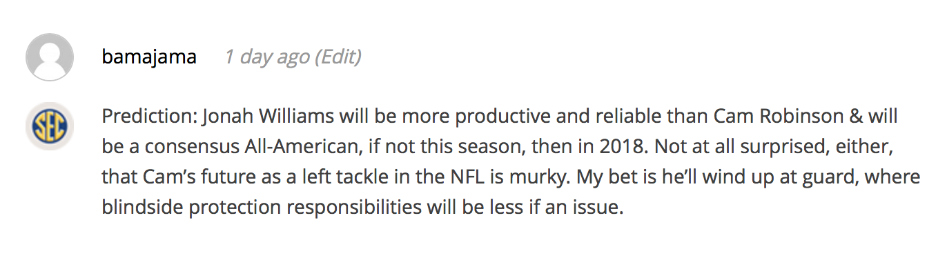
Task: Open the bamajama user profile
Action: coord(149,57)
